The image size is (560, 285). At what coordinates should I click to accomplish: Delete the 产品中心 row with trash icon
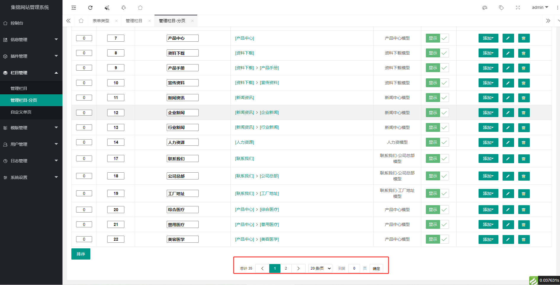pyautogui.click(x=524, y=38)
